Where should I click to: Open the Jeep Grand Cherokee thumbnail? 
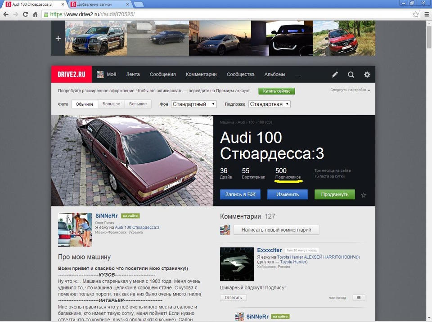click(x=95, y=38)
